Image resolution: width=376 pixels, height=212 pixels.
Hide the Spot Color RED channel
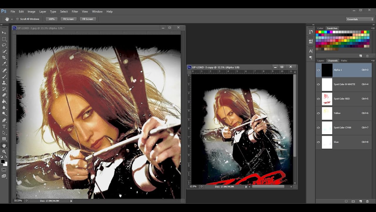point(318,99)
